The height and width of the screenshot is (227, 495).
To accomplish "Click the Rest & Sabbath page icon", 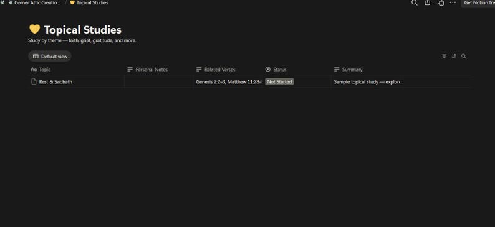I will [x=34, y=81].
